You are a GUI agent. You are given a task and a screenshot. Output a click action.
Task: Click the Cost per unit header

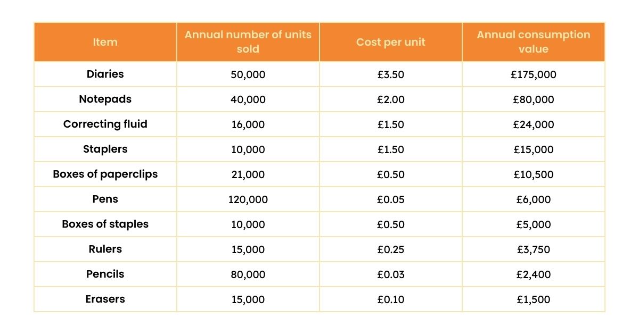tap(390, 42)
